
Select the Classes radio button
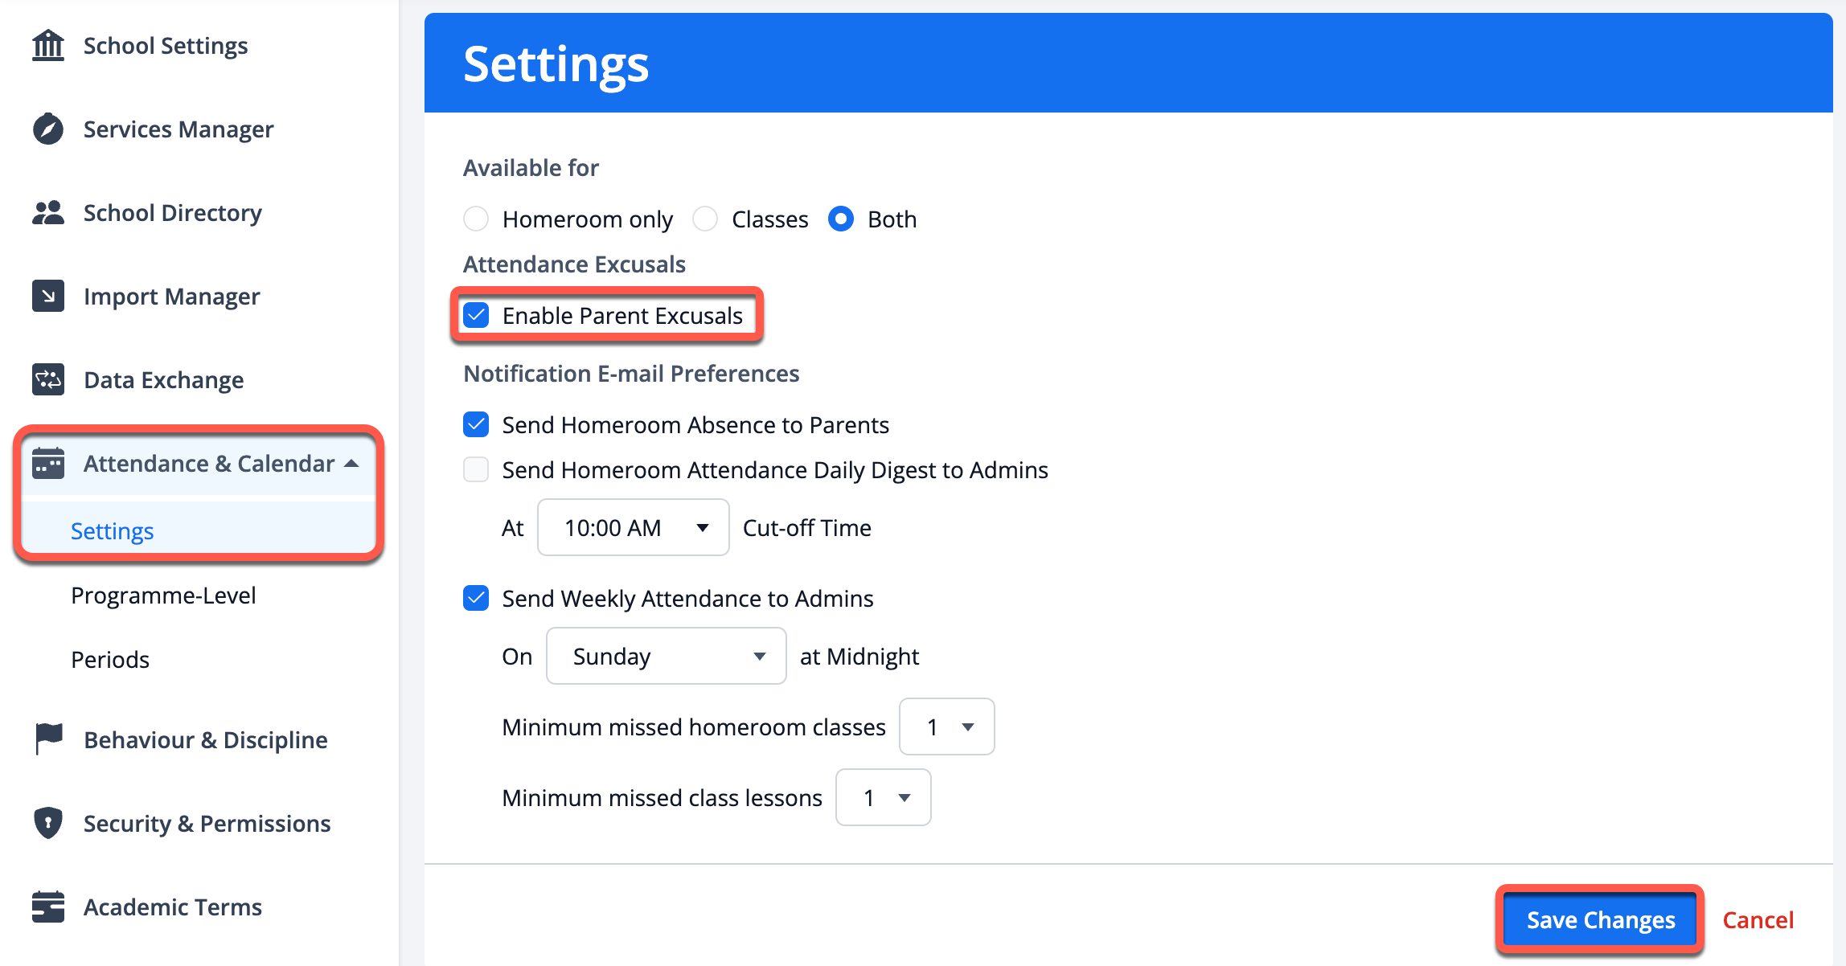pos(705,219)
